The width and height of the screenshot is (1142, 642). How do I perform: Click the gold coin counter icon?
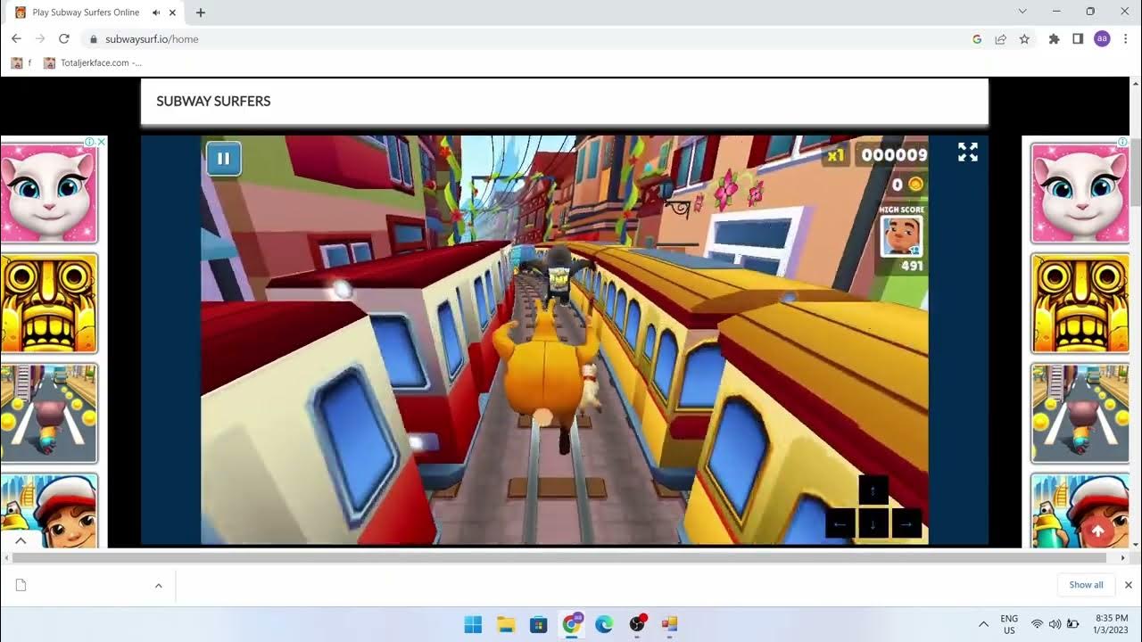pyautogui.click(x=915, y=185)
